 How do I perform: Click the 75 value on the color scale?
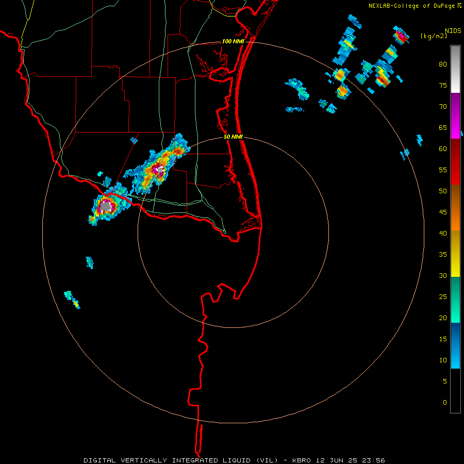coord(443,85)
